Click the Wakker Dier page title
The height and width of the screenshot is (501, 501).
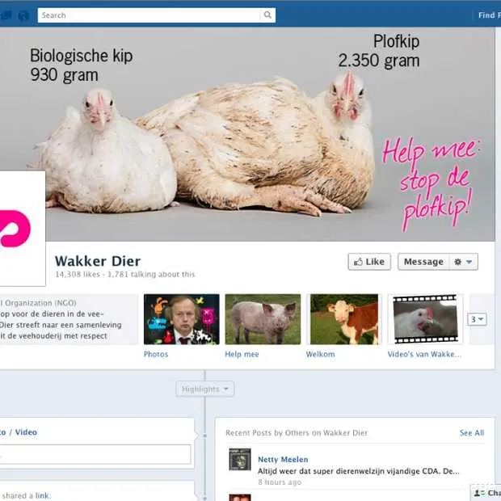pos(98,261)
